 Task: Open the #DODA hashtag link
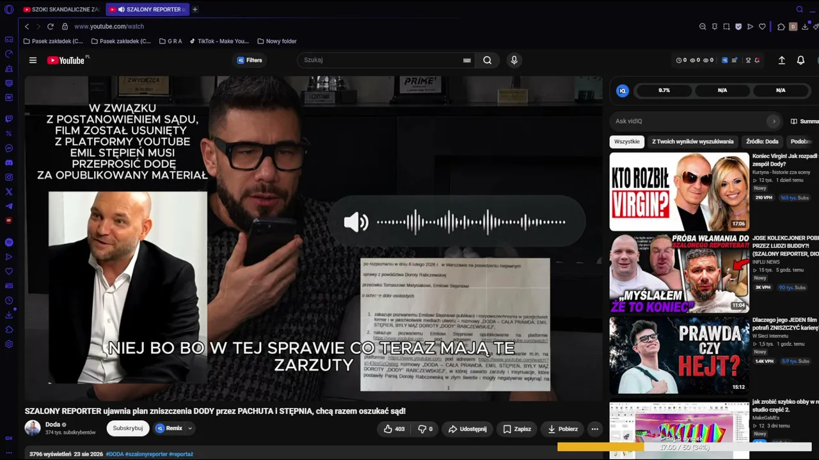point(115,454)
